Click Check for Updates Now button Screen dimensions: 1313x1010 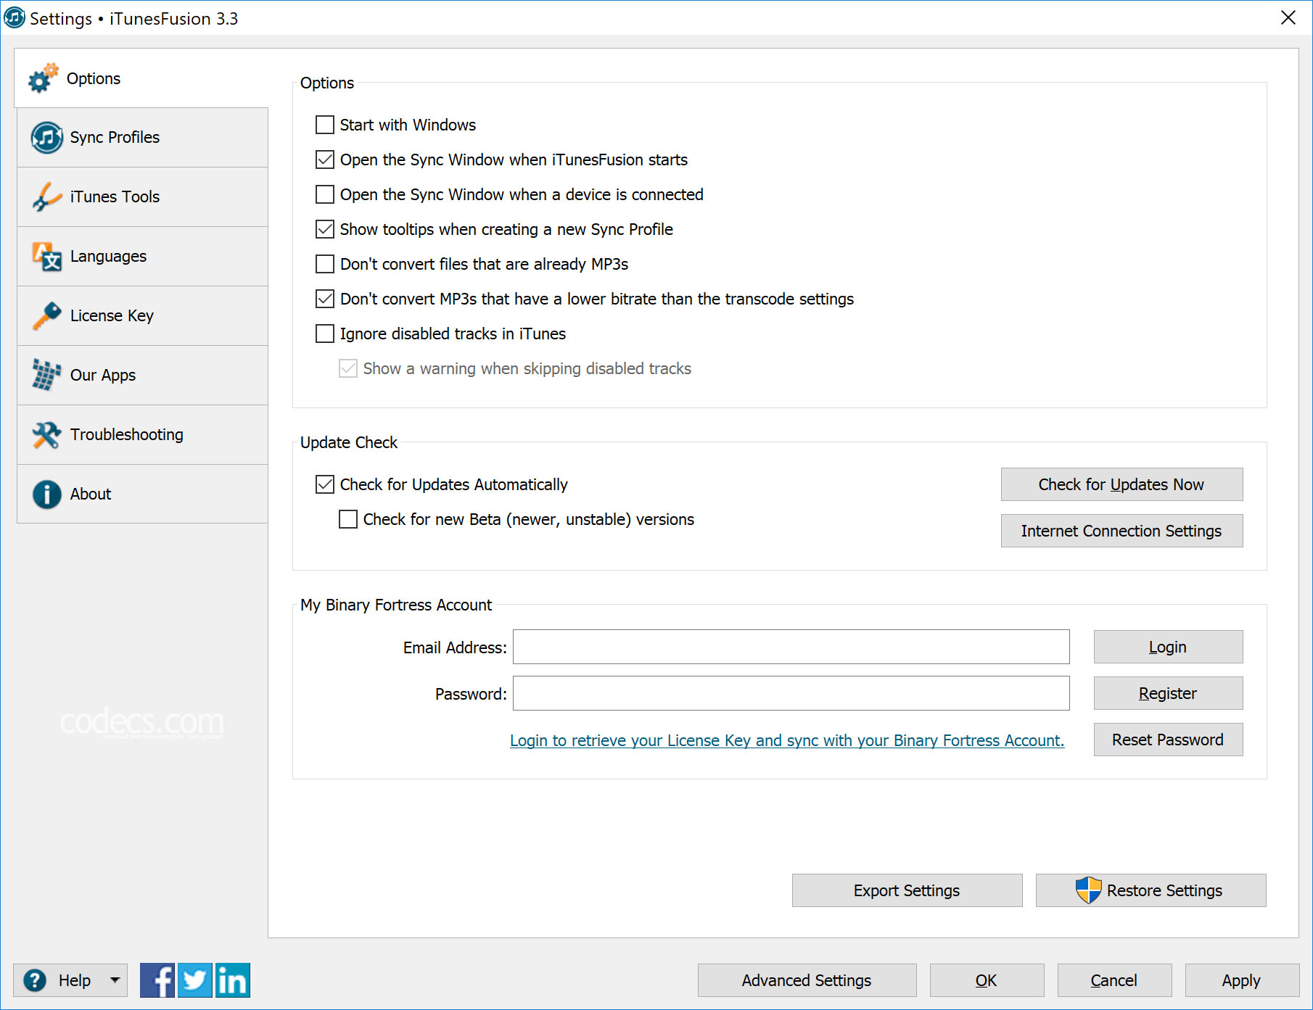click(x=1121, y=484)
